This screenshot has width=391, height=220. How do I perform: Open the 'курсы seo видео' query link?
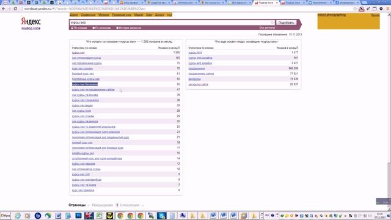[82, 106]
